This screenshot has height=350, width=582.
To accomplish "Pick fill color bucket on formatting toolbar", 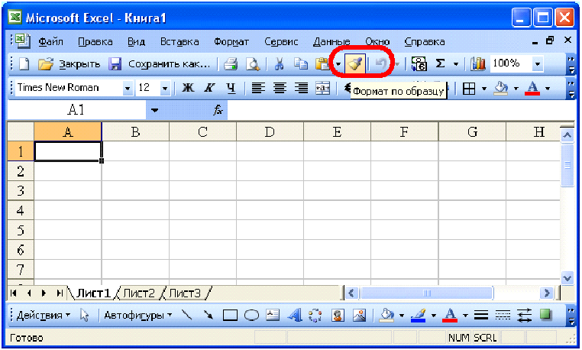I will 501,89.
